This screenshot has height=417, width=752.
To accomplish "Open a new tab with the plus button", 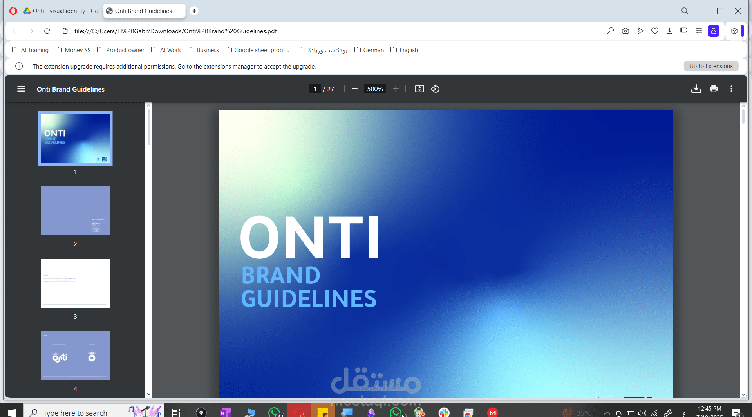I will coord(194,11).
